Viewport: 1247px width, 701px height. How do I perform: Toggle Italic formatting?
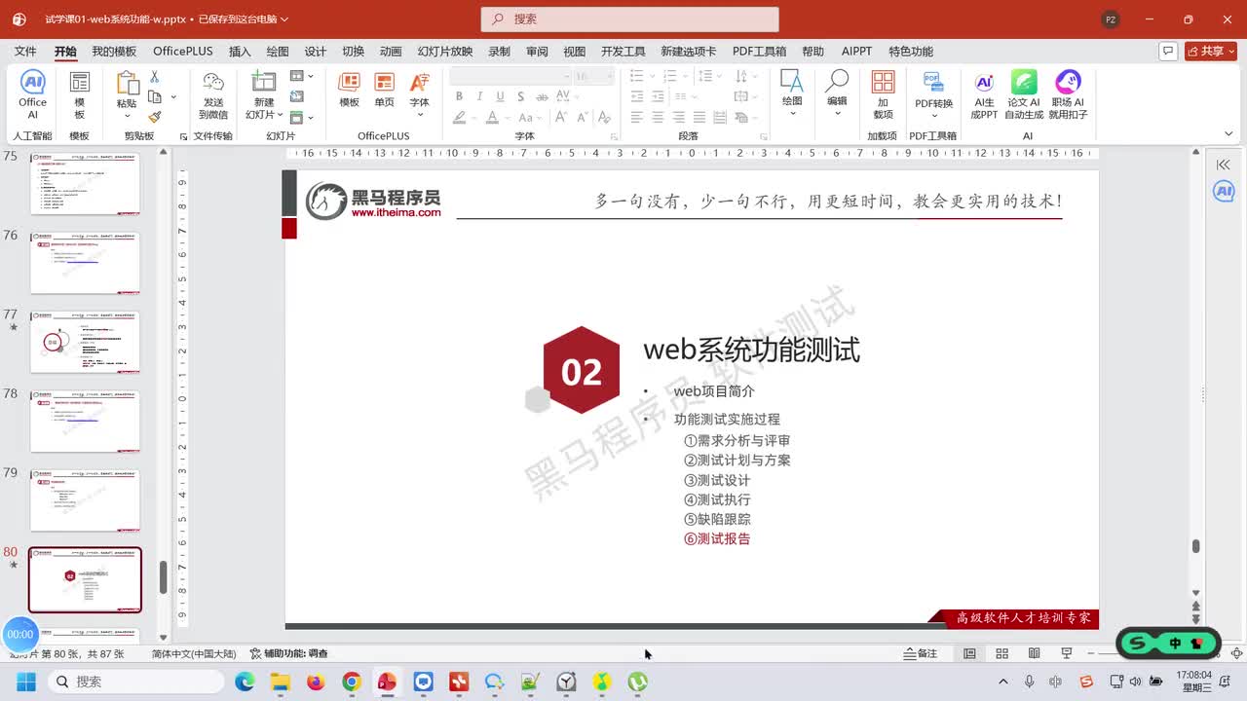[x=479, y=96]
